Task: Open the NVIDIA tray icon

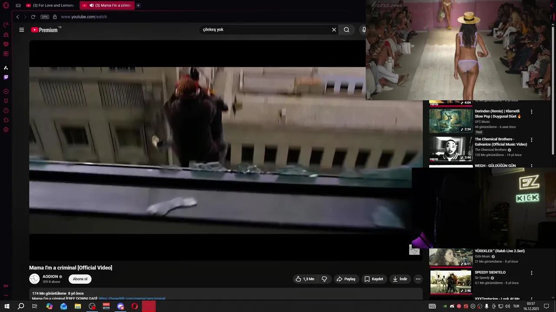Action: [x=445, y=306]
